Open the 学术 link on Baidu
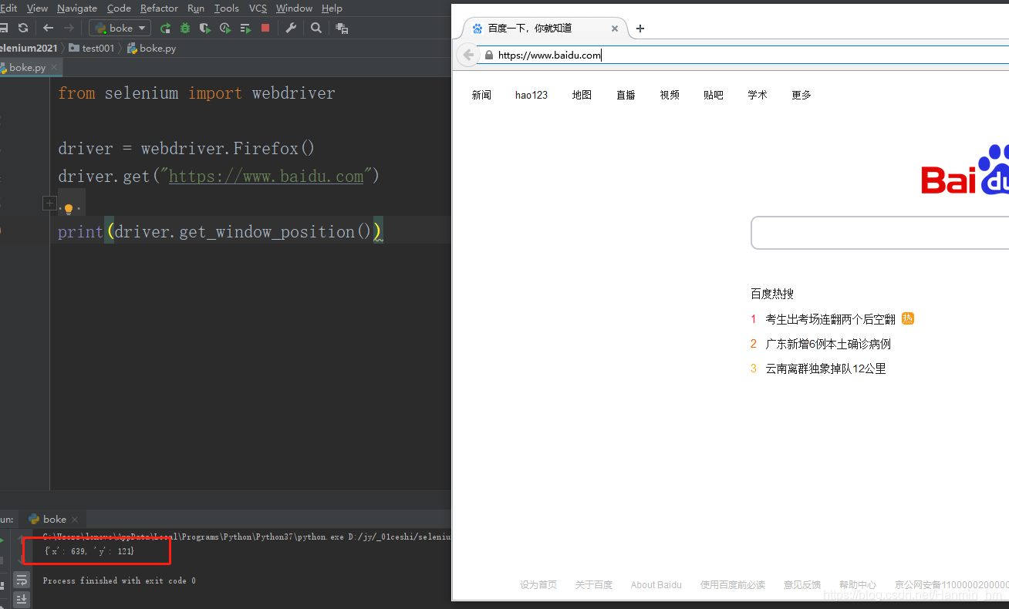Screen dimensions: 1009x609 [758, 95]
